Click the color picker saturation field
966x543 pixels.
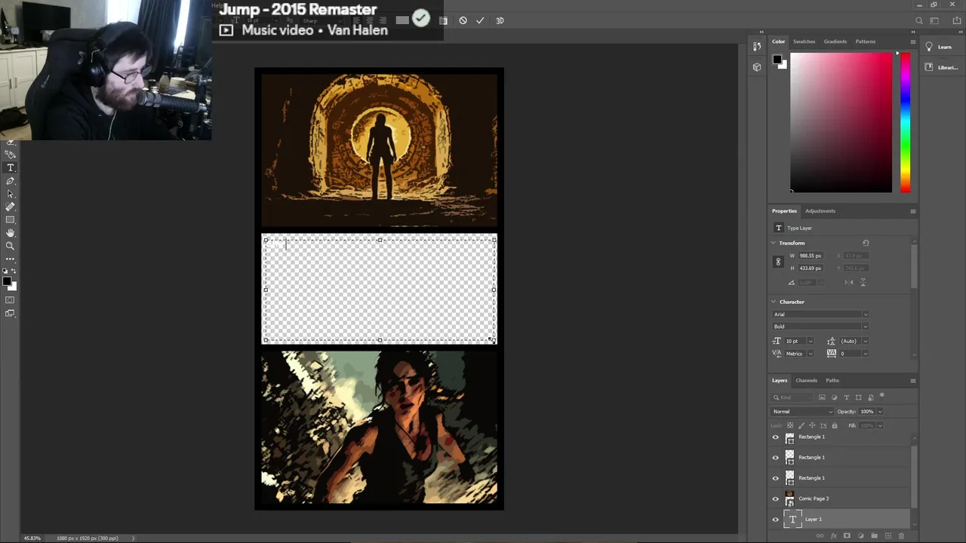(x=841, y=122)
